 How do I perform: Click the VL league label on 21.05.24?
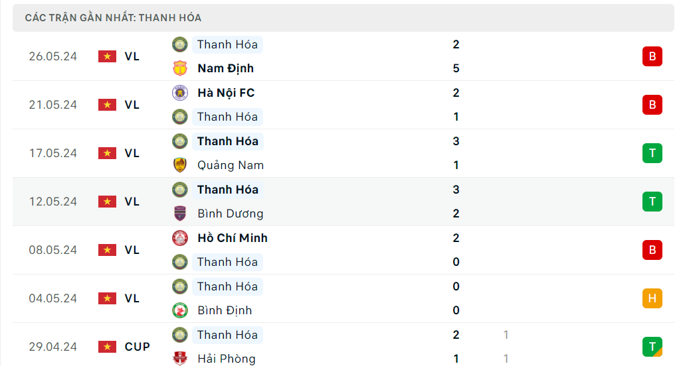(x=132, y=105)
